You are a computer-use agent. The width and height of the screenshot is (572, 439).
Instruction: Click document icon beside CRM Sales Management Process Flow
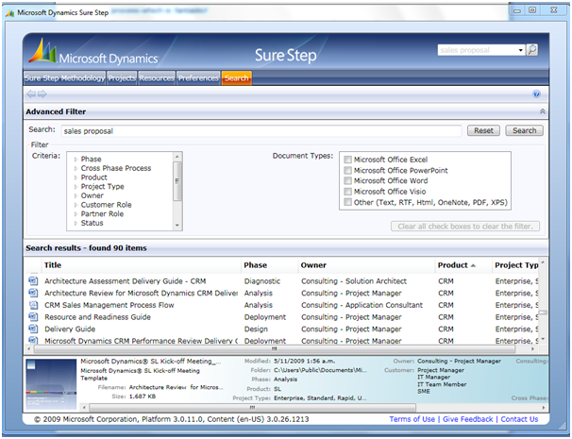pyautogui.click(x=34, y=305)
